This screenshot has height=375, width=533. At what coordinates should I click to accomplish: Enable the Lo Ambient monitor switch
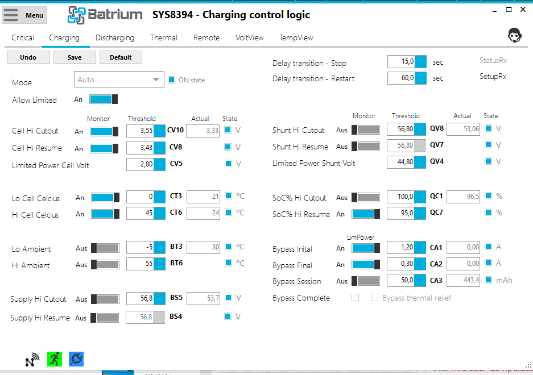(105, 248)
